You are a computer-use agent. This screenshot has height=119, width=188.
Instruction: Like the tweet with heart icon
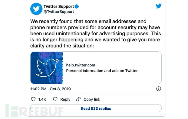(33, 99)
